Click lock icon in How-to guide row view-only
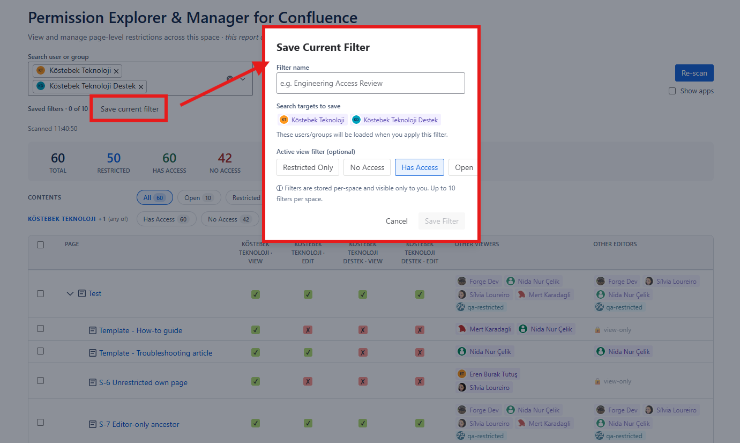The width and height of the screenshot is (740, 443). (597, 330)
